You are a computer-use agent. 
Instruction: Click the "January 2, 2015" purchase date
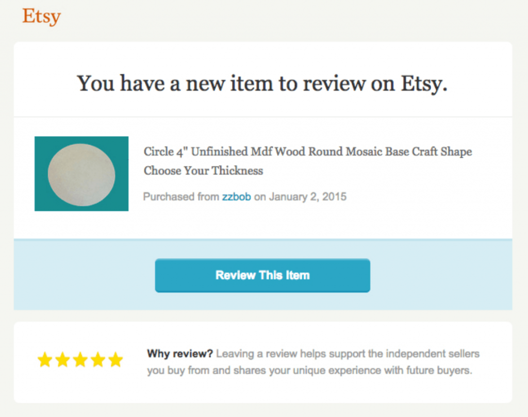click(x=308, y=196)
